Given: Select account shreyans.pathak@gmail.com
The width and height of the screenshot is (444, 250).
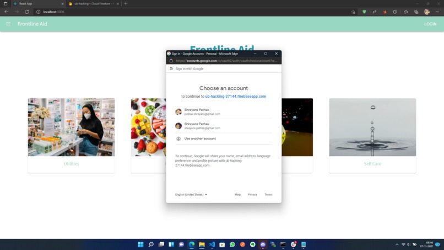Looking at the screenshot, I should (x=224, y=126).
